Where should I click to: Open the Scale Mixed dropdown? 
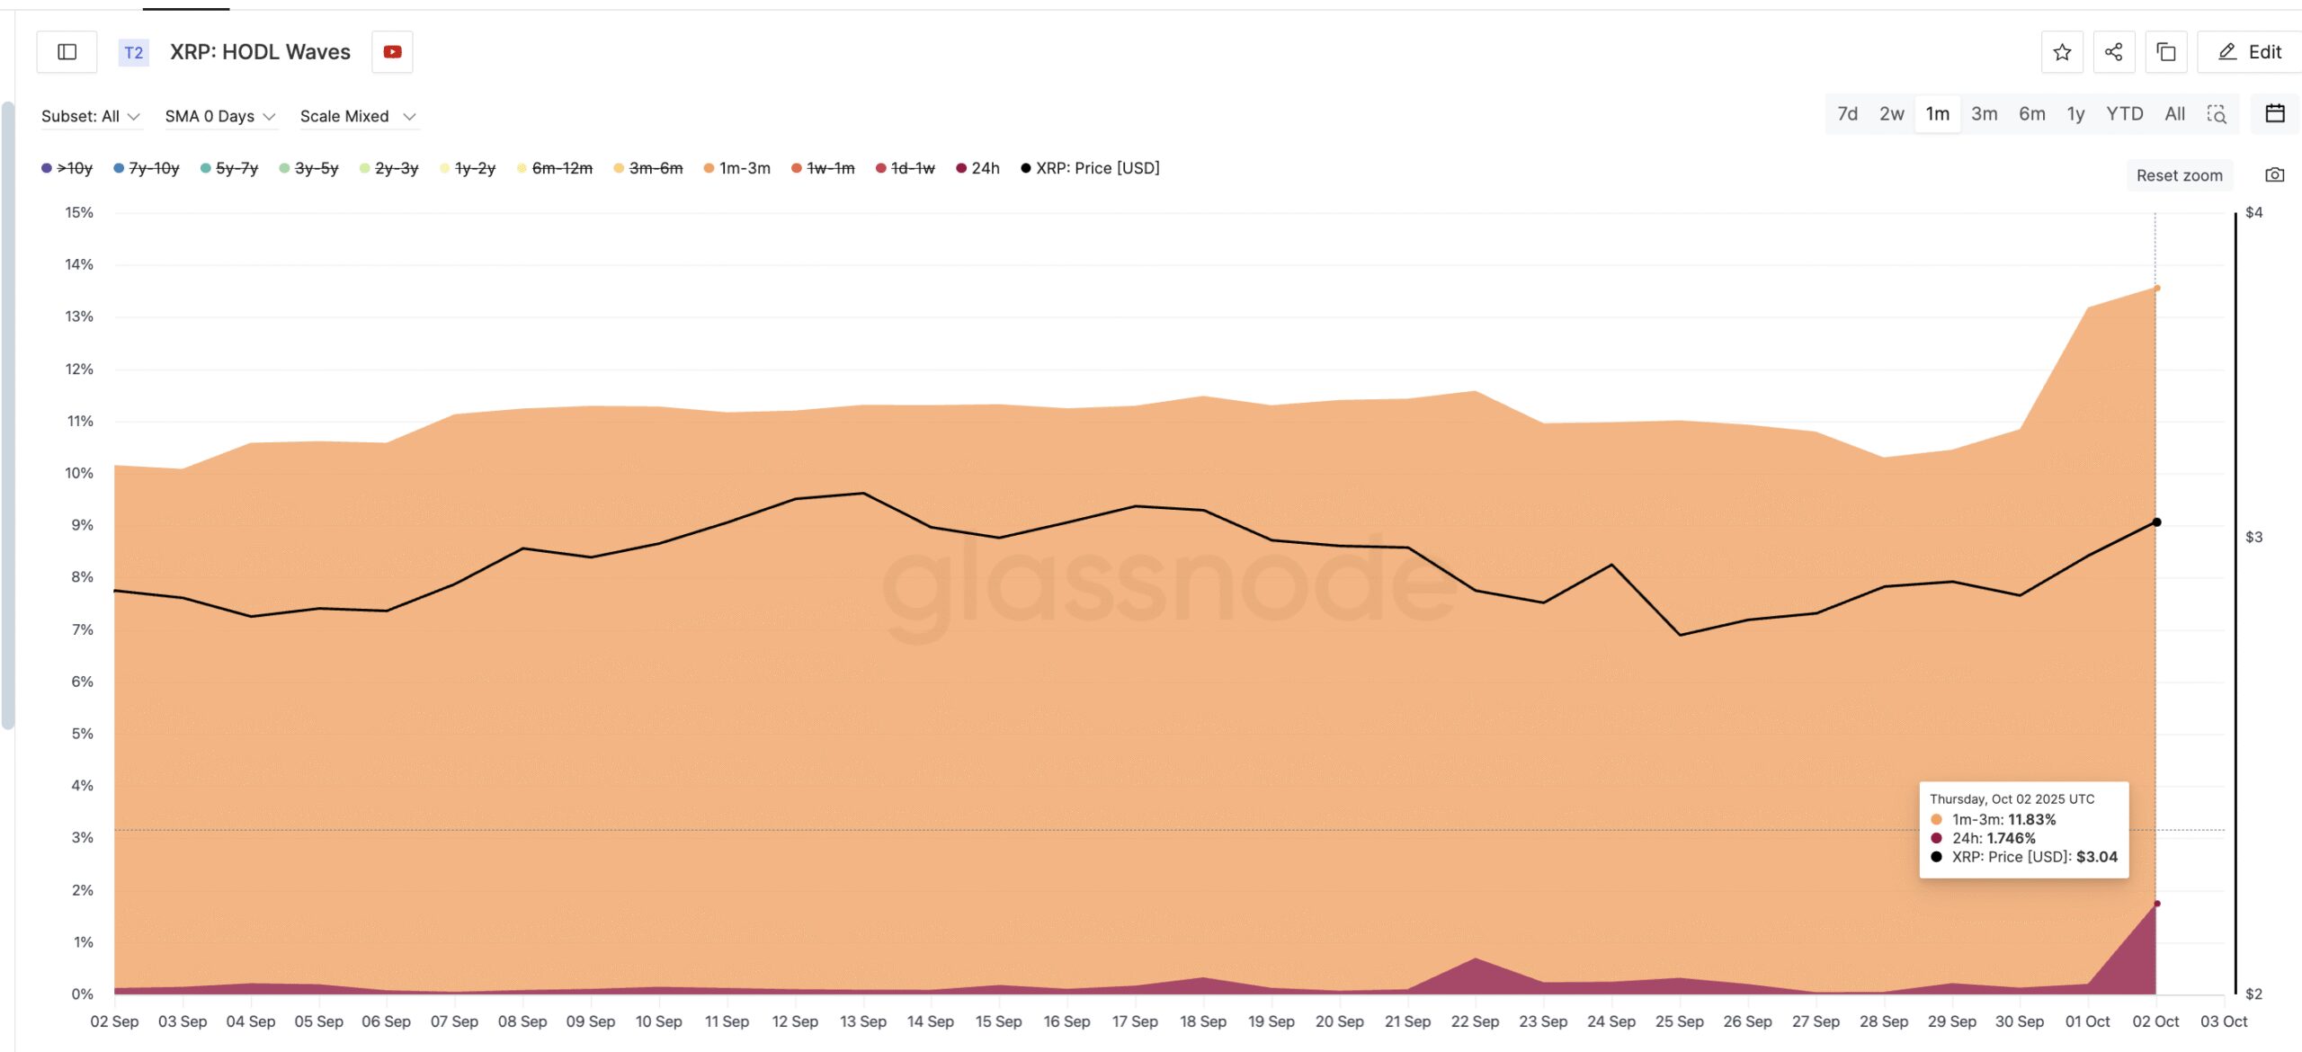point(358,115)
